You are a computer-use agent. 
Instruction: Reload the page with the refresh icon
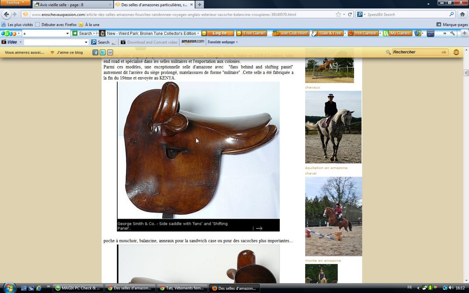coord(350,15)
